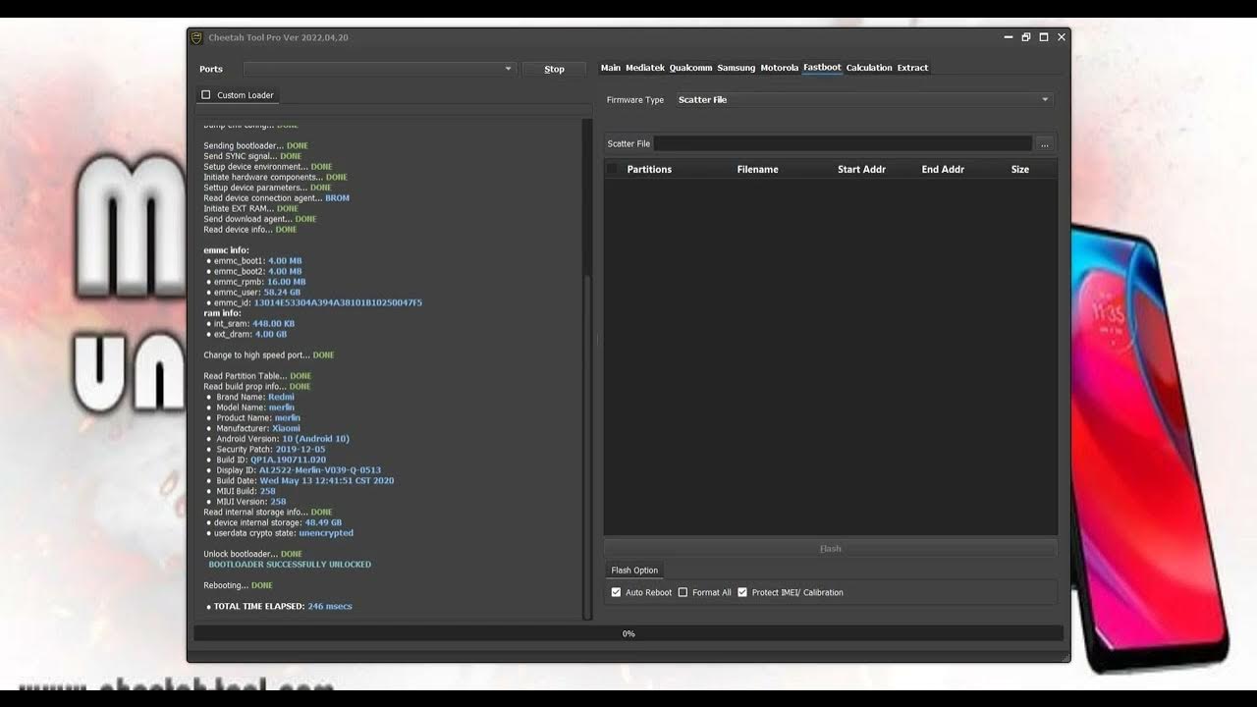The height and width of the screenshot is (707, 1257).
Task: Click the Rebooting... DONE line
Action: click(x=238, y=586)
